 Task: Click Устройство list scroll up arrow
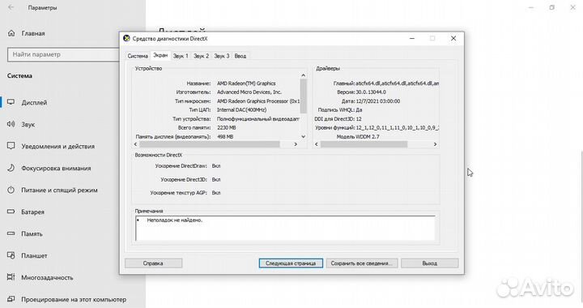pyautogui.click(x=304, y=75)
